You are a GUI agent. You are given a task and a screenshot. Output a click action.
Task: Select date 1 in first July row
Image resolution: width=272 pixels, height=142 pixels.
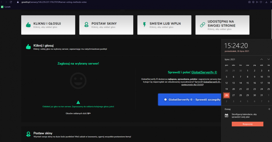248,71
